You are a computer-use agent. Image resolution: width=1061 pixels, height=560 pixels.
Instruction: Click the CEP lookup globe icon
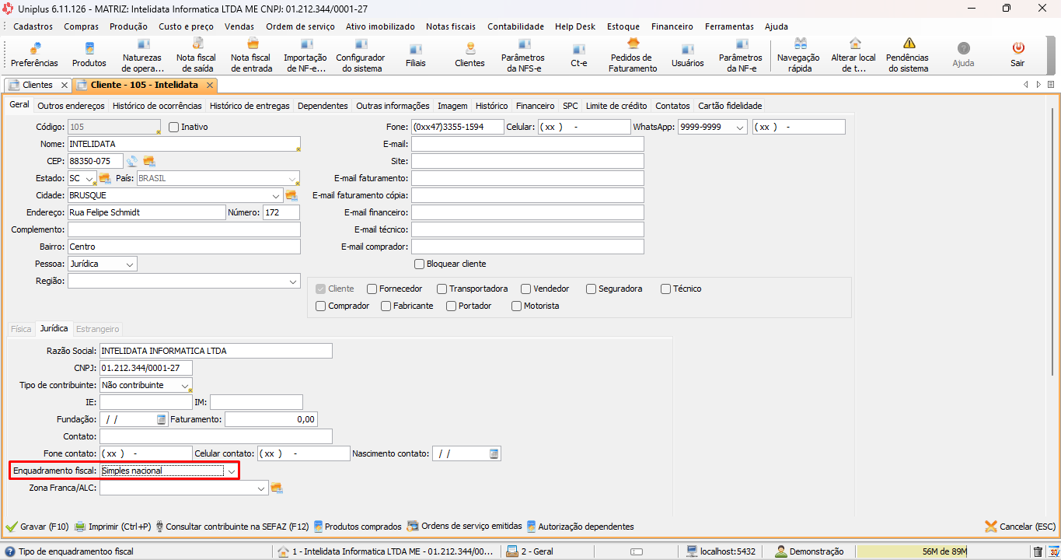coord(132,161)
